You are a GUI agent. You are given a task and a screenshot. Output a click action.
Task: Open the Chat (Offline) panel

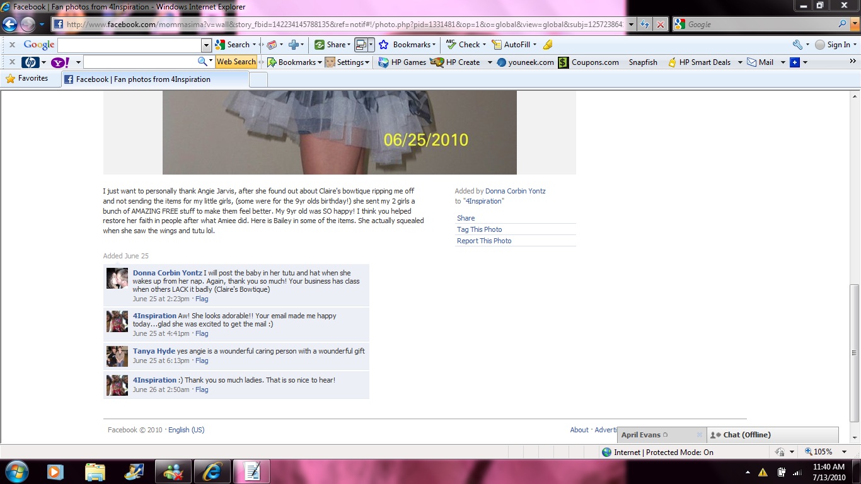tap(773, 435)
